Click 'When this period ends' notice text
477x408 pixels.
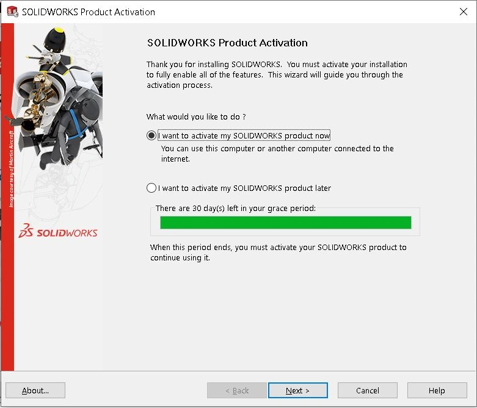pos(279,252)
